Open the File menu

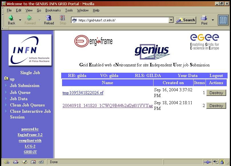point(9,10)
